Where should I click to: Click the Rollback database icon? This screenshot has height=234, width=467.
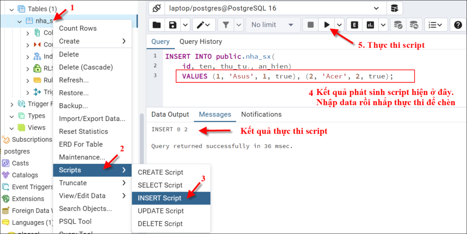(414, 25)
